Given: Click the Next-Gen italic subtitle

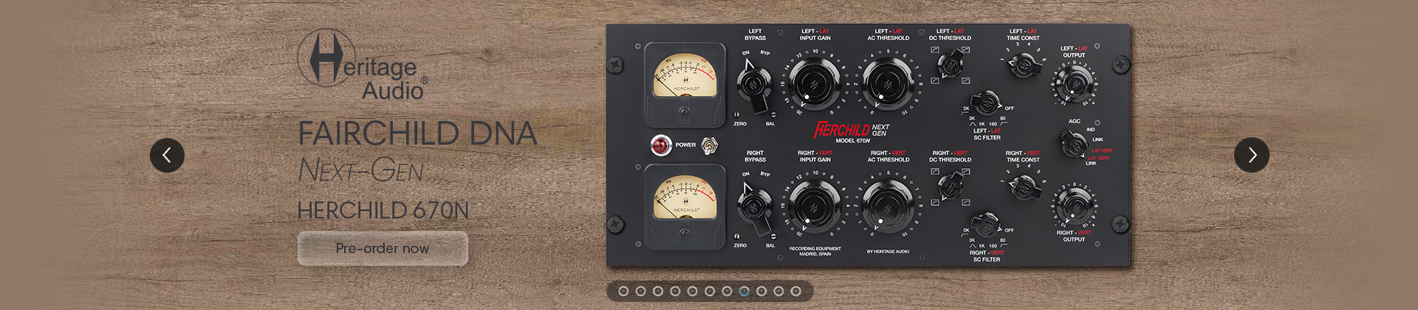Looking at the screenshot, I should coord(361,170).
